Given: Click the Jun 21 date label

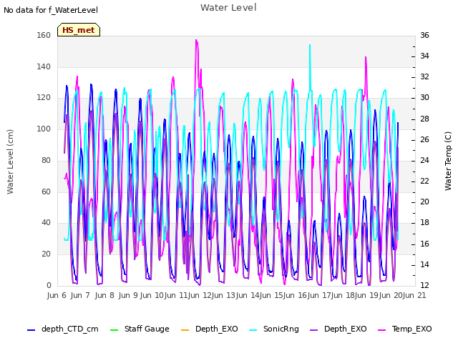Looking at the screenshot, I should click(414, 295).
